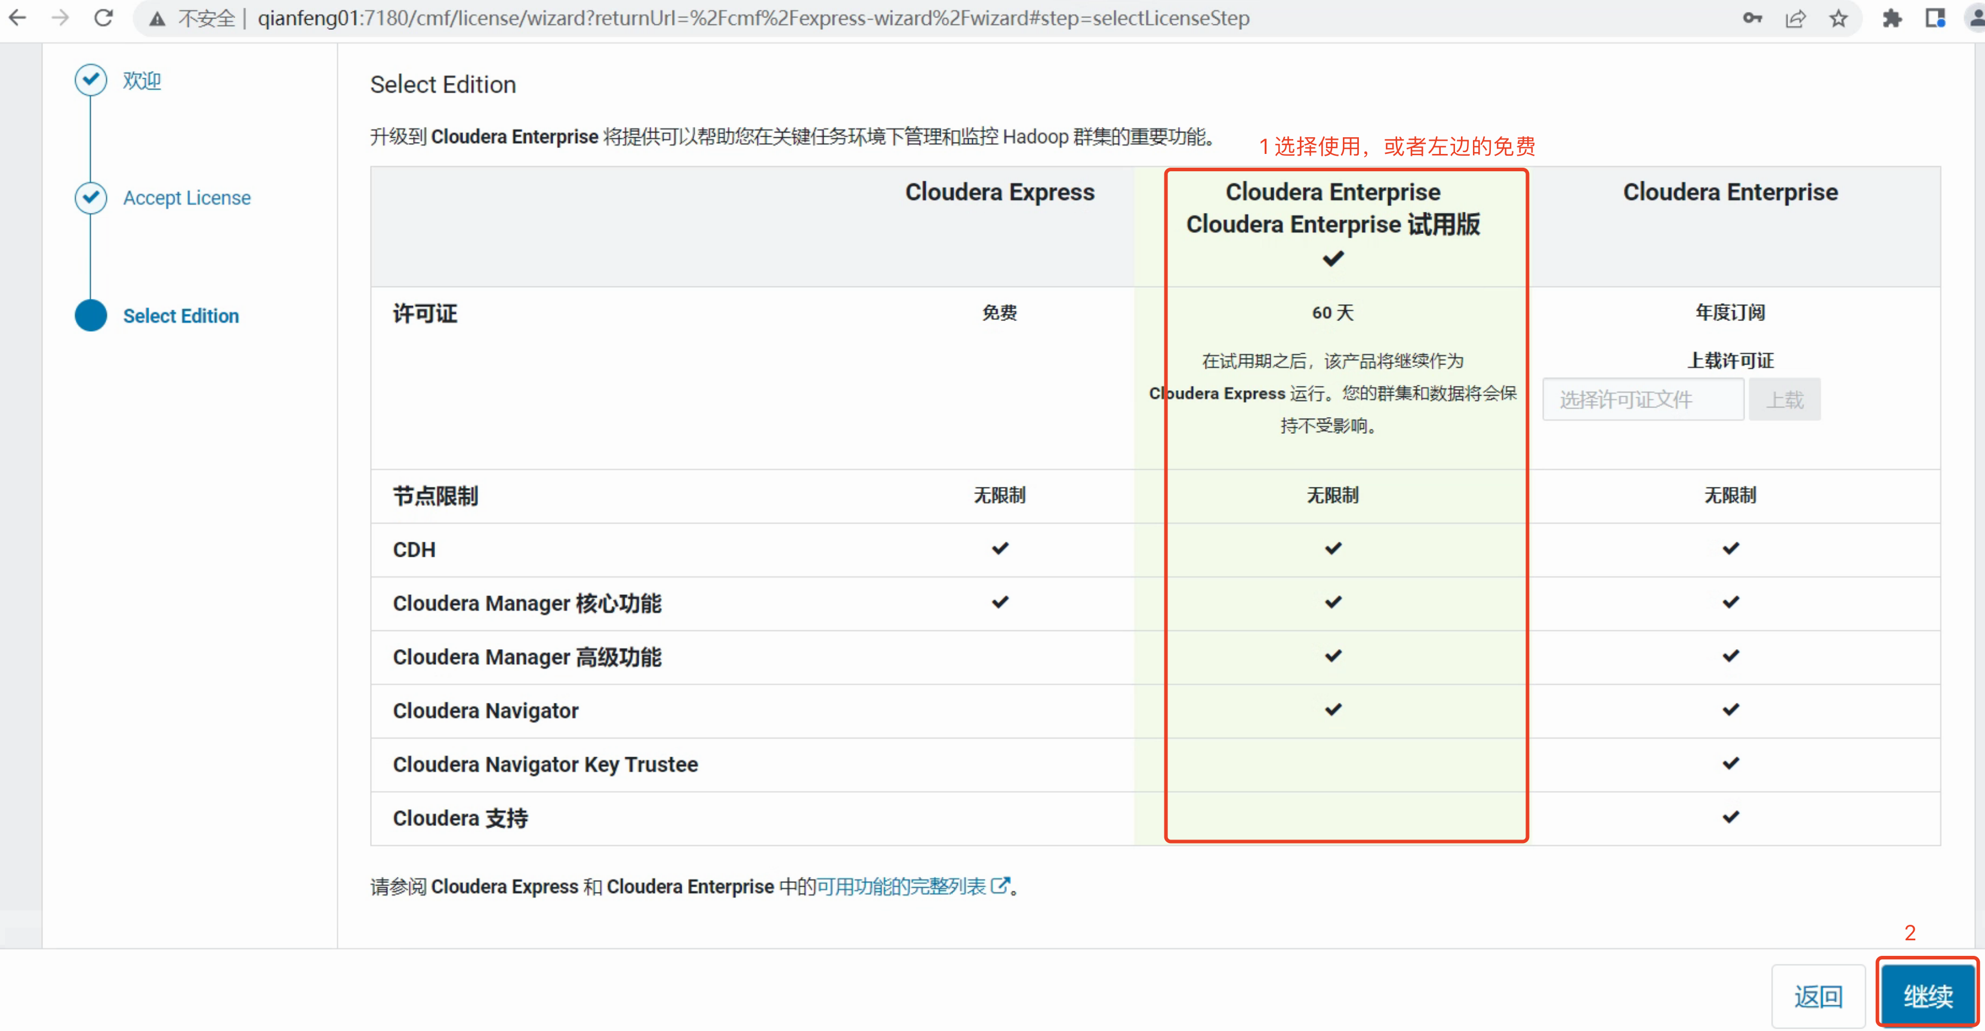Screen dimensions: 1985x1031
Task: Open the saved password key icon
Action: (1752, 18)
